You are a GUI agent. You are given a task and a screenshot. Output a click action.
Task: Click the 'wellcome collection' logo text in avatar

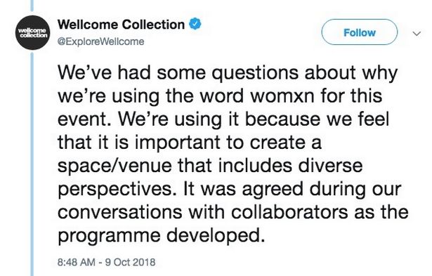32,32
